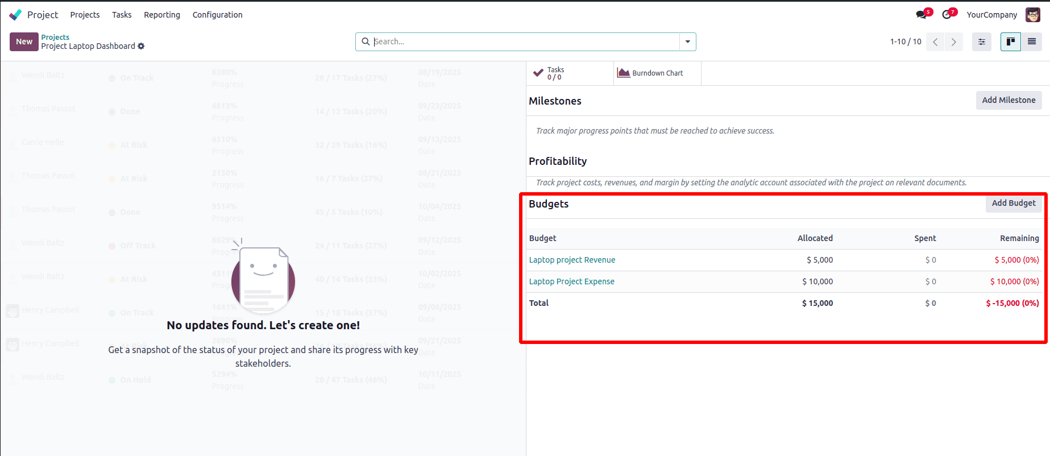
Task: Open the dashboard gear actions menu
Action: 141,46
